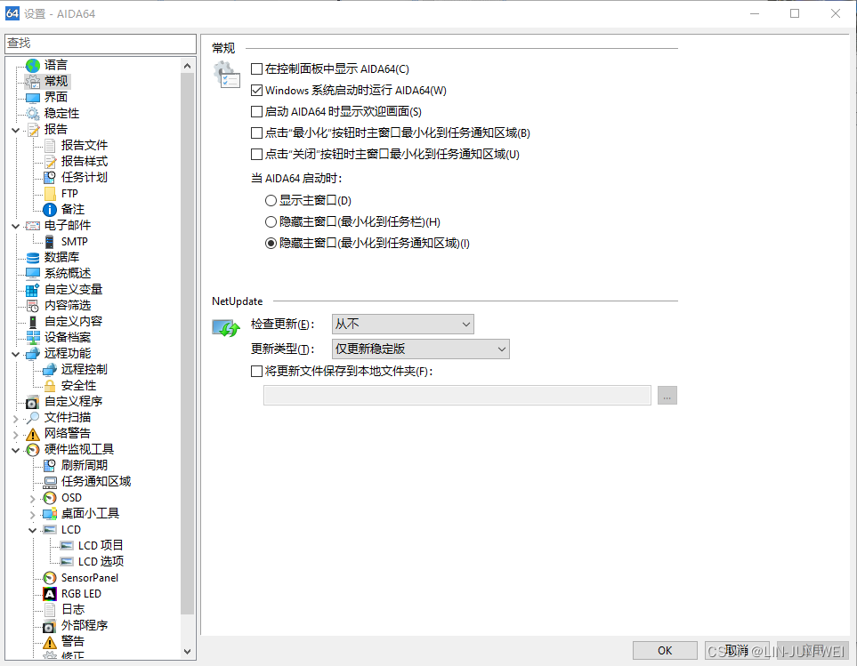Click the icon beside 外部程序
Image resolution: width=857 pixels, height=666 pixels.
point(50,626)
